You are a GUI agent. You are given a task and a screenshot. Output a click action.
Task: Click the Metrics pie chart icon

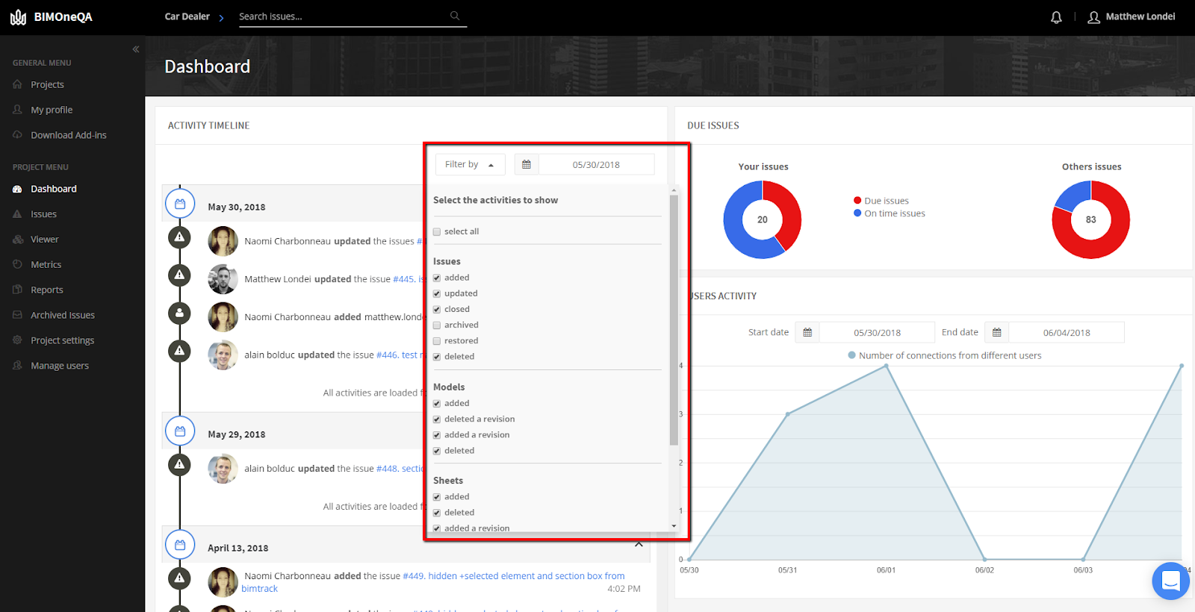[17, 264]
